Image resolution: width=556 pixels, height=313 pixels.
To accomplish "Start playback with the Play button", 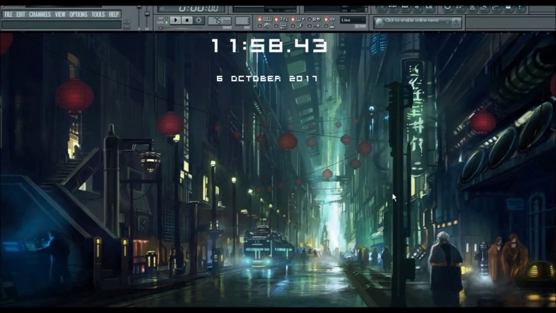I will tap(175, 20).
